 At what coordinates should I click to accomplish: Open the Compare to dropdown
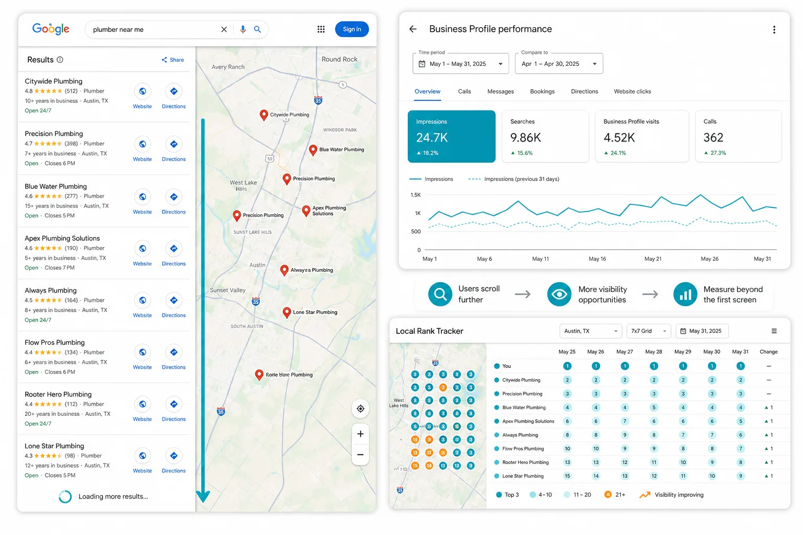[559, 64]
